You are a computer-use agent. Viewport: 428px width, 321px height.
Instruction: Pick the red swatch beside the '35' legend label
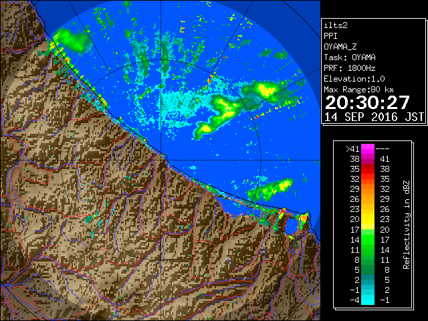pos(367,169)
